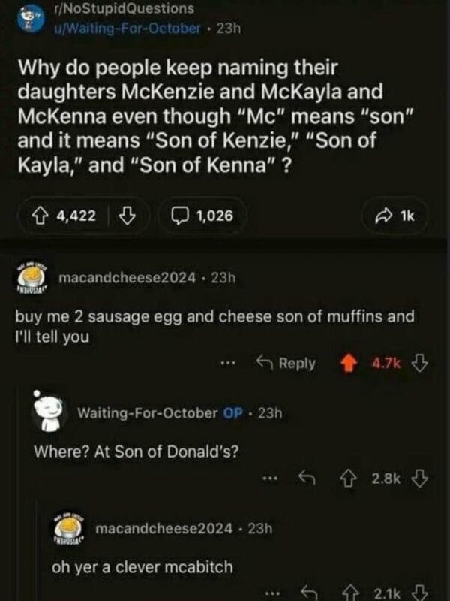Upvote the clever mcabitch comment
This screenshot has width=450, height=601.
[x=347, y=591]
